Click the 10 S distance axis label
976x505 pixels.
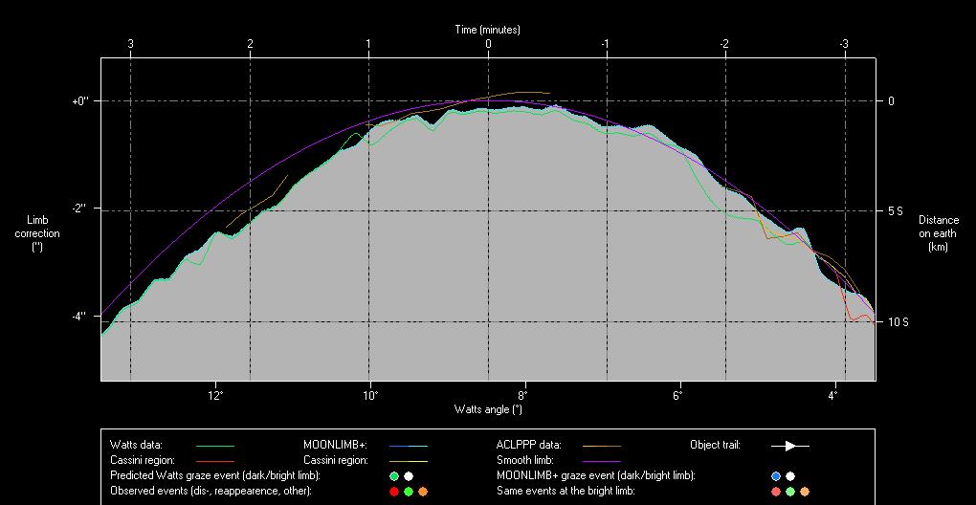pyautogui.click(x=897, y=322)
